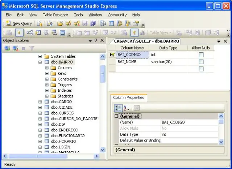This screenshot has height=169, width=232.
Task: Expand the Columns folder
Action: tap(47, 68)
